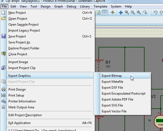The width and height of the screenshot is (163, 131).
Task: Click the center at cursor pan icon
Action: 121,12
